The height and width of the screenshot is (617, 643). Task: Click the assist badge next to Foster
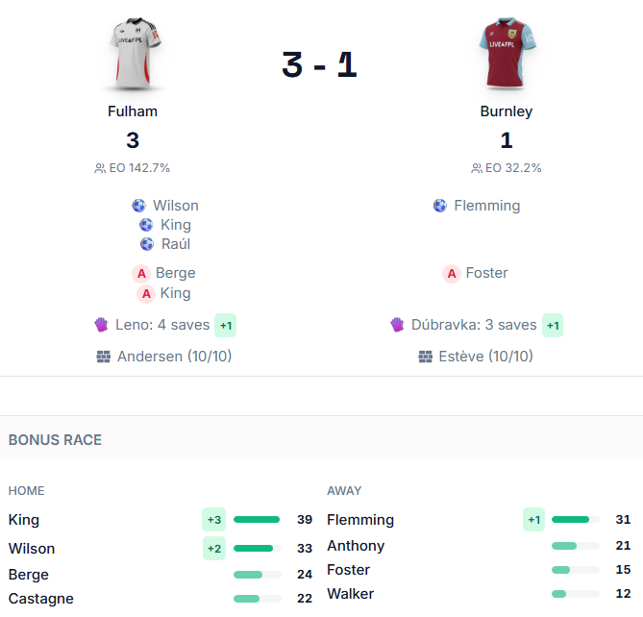coord(452,274)
